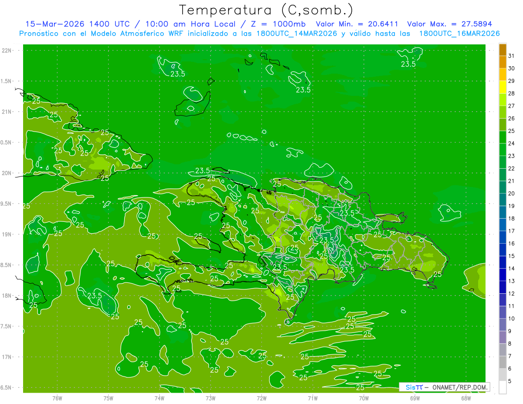Pick the purple scale segment between 9 and 10

503,325
